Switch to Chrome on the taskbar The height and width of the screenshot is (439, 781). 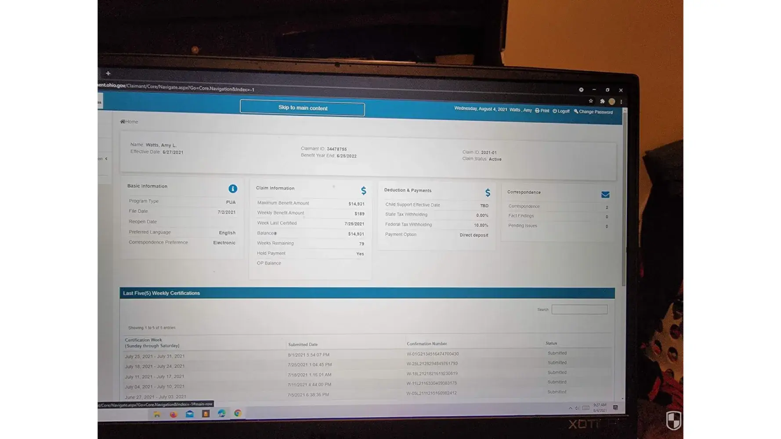click(238, 414)
